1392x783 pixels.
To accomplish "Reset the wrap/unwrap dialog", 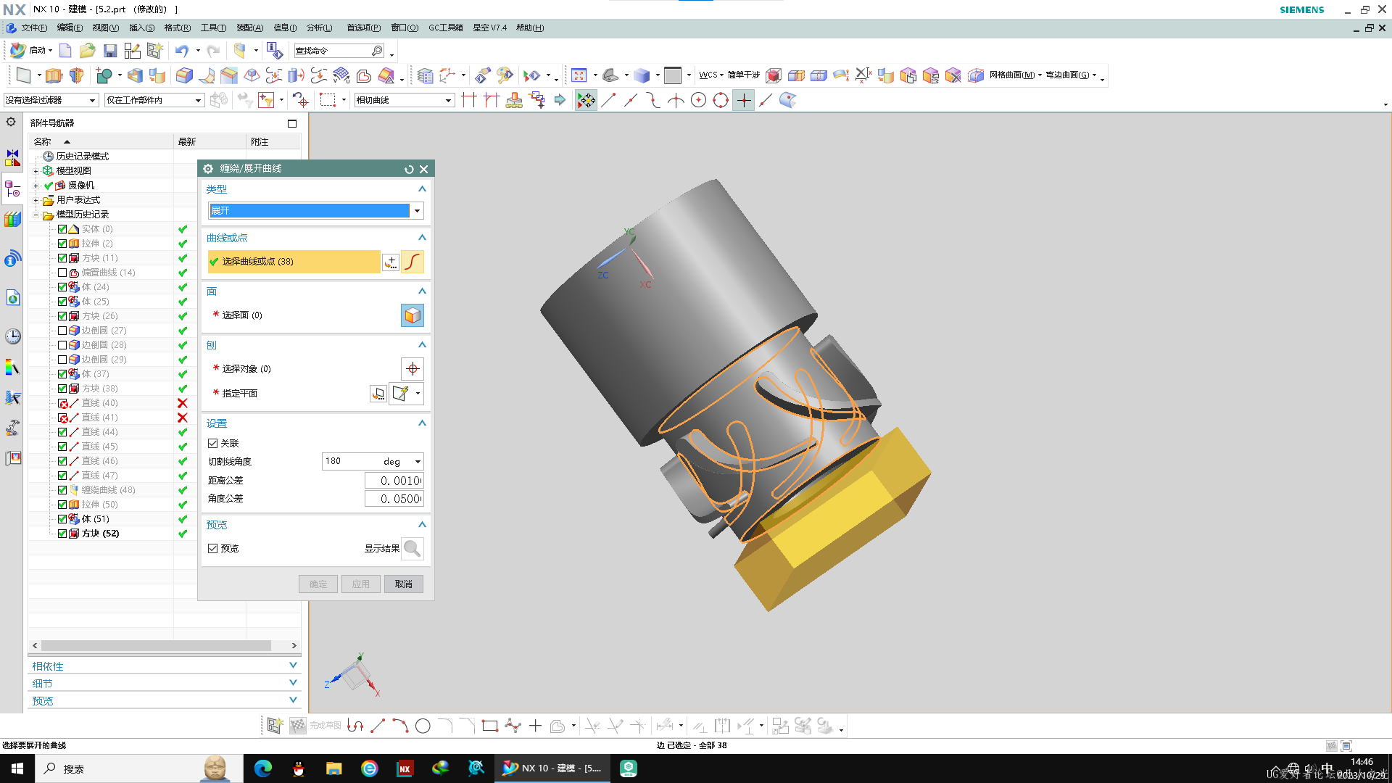I will pyautogui.click(x=409, y=169).
